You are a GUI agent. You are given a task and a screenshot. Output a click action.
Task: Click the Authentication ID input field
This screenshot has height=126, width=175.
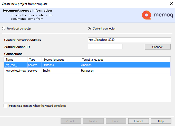pos(105,47)
